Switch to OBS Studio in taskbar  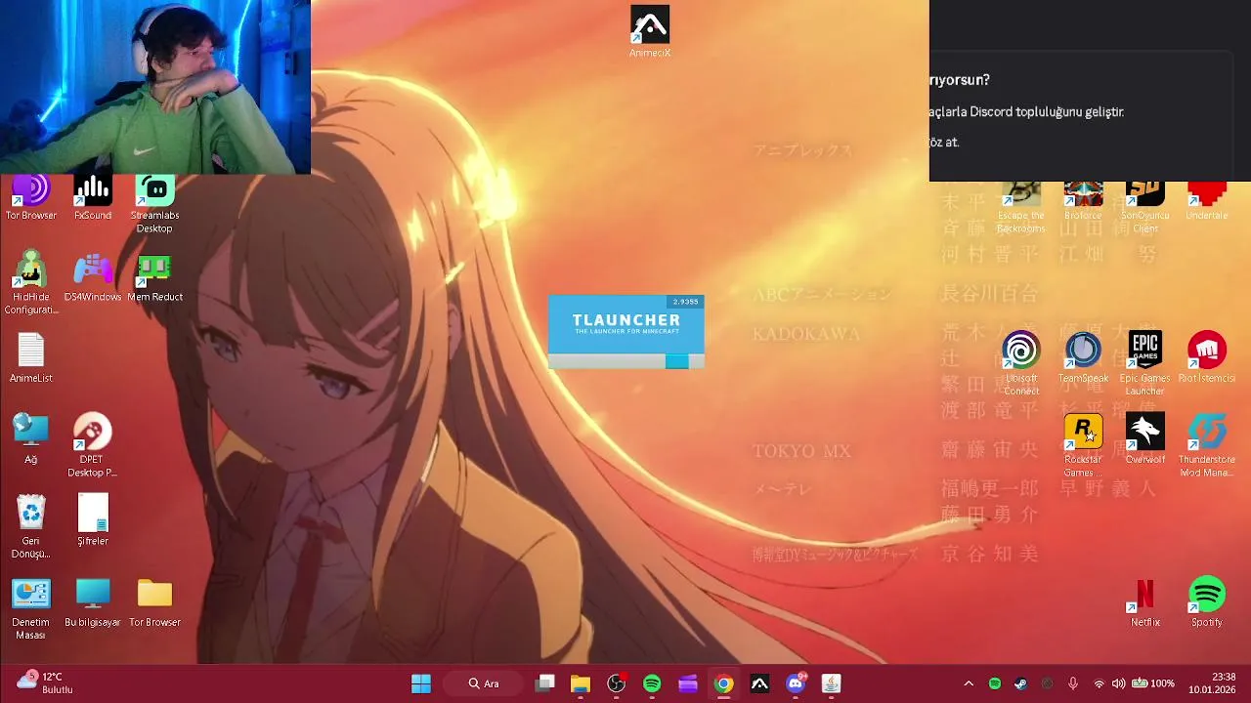tap(617, 683)
